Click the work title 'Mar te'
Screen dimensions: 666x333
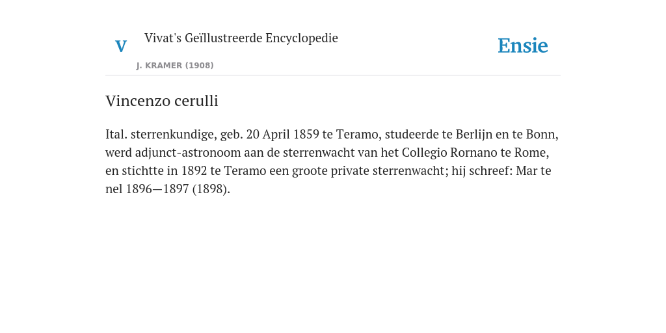click(x=533, y=171)
